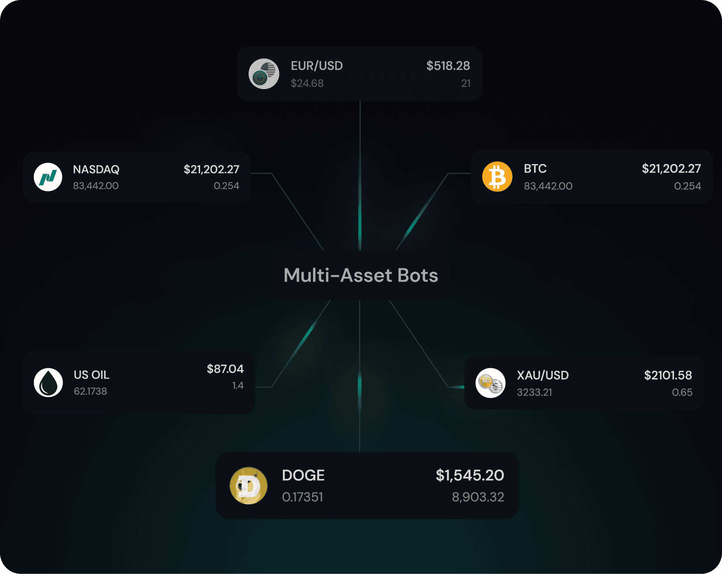This screenshot has width=722, height=574.
Task: Click the US OIL asset name
Action: click(92, 375)
